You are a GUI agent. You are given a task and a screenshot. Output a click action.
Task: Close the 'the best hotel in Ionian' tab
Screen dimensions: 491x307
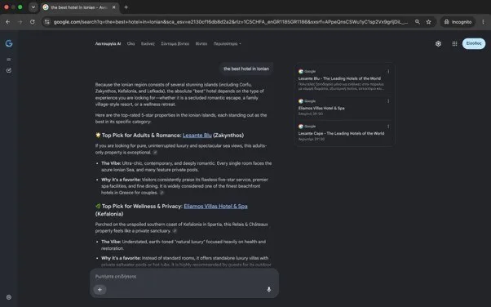(113, 7)
